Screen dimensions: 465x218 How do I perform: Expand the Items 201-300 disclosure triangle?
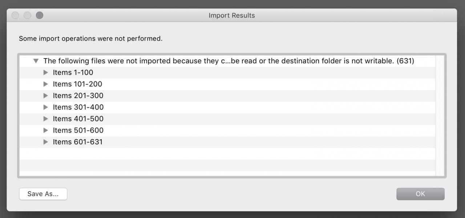46,96
